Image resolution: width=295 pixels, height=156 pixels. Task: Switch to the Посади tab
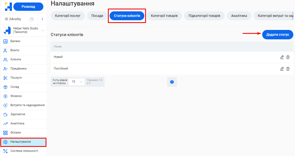click(97, 16)
